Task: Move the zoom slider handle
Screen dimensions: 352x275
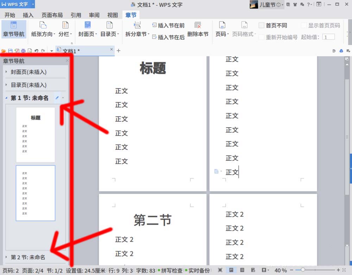Action: click(303, 270)
